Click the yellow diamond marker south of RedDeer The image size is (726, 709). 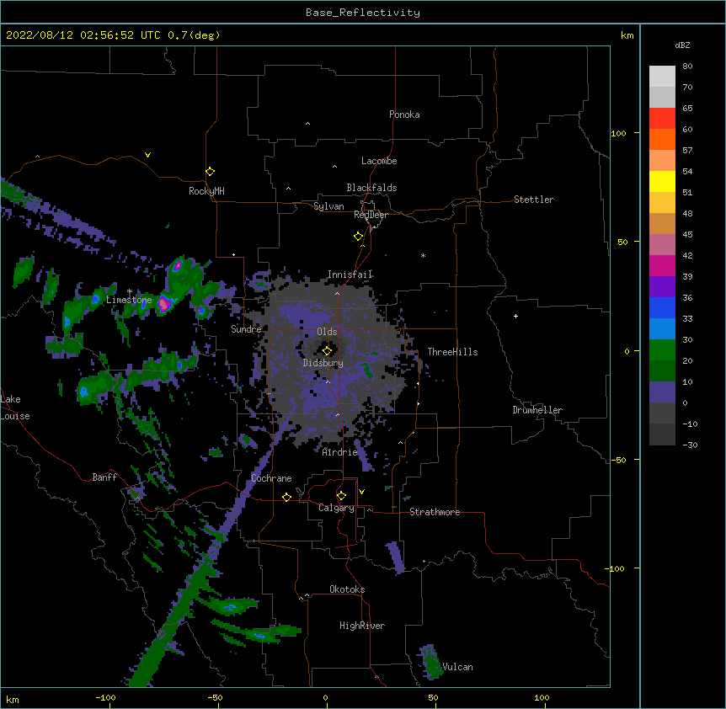(x=359, y=237)
